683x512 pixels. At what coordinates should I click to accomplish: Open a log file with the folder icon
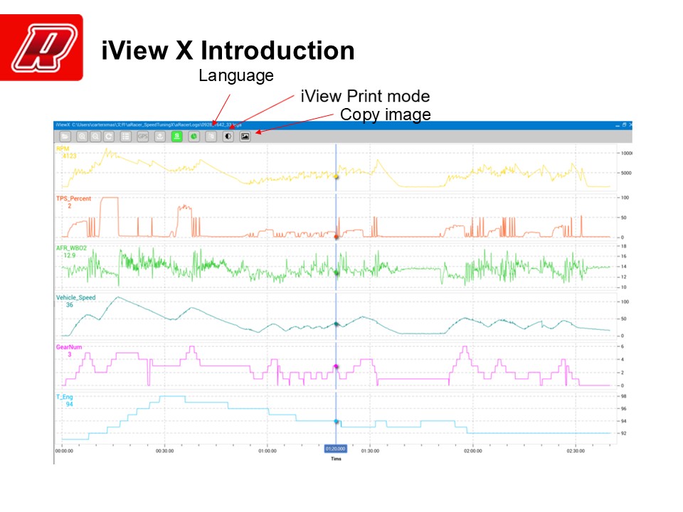[65, 136]
